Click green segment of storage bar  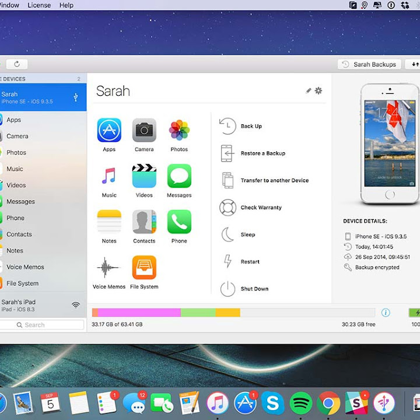click(x=198, y=313)
